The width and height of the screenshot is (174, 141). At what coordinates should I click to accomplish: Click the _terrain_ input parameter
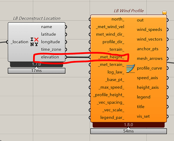(x=116, y=49)
